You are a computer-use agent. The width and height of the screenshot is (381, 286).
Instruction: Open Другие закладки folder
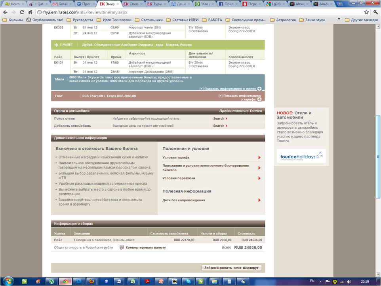(x=362, y=20)
